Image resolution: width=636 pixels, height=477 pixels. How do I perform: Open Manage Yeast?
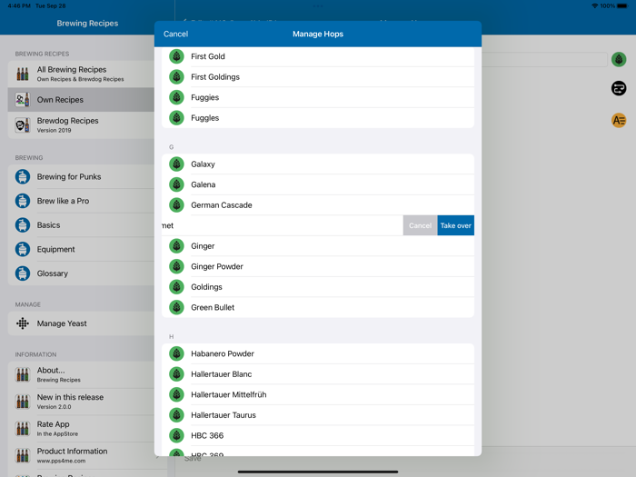click(81, 323)
